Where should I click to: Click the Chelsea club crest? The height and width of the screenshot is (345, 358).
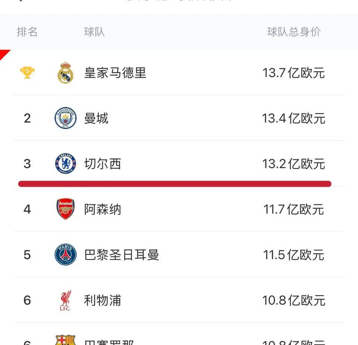click(66, 164)
